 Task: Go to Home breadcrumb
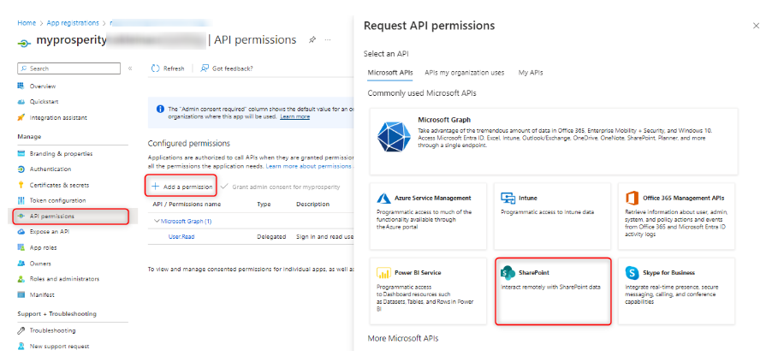pyautogui.click(x=27, y=23)
